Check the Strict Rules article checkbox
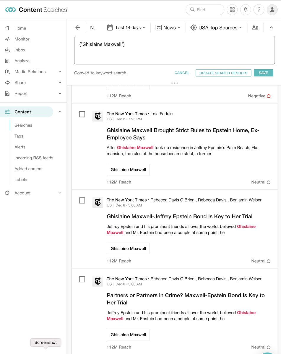This screenshot has height=354, width=281. coord(82,114)
